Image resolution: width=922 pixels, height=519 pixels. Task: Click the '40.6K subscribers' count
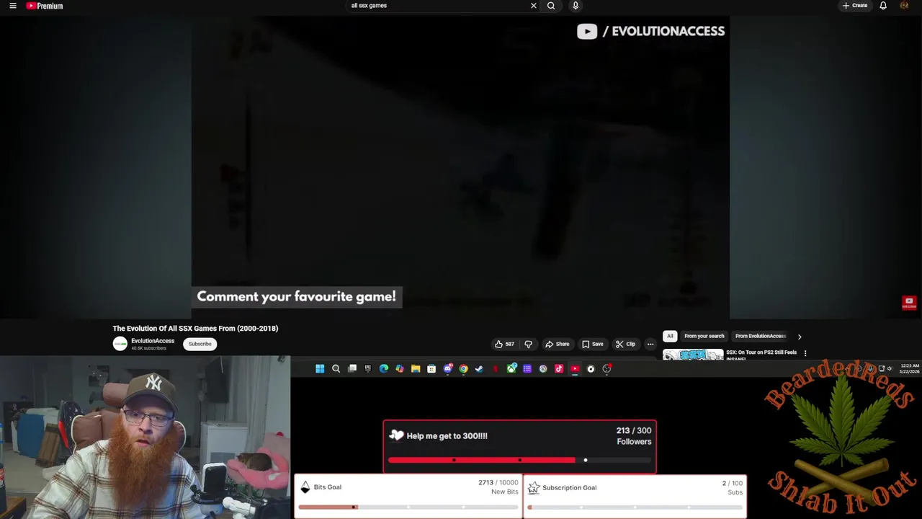click(148, 348)
